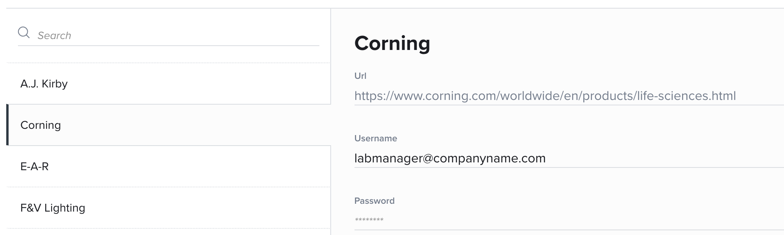
Task: Open the E-A-R vendor entry
Action: 168,166
